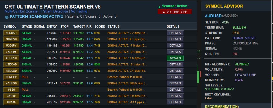Click the R:R column header
273x108 pixels.
click(x=89, y=27)
